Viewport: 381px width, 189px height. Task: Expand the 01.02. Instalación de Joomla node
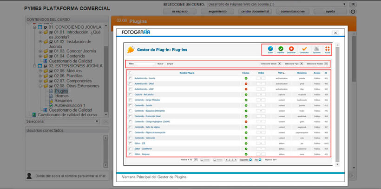click(40, 42)
